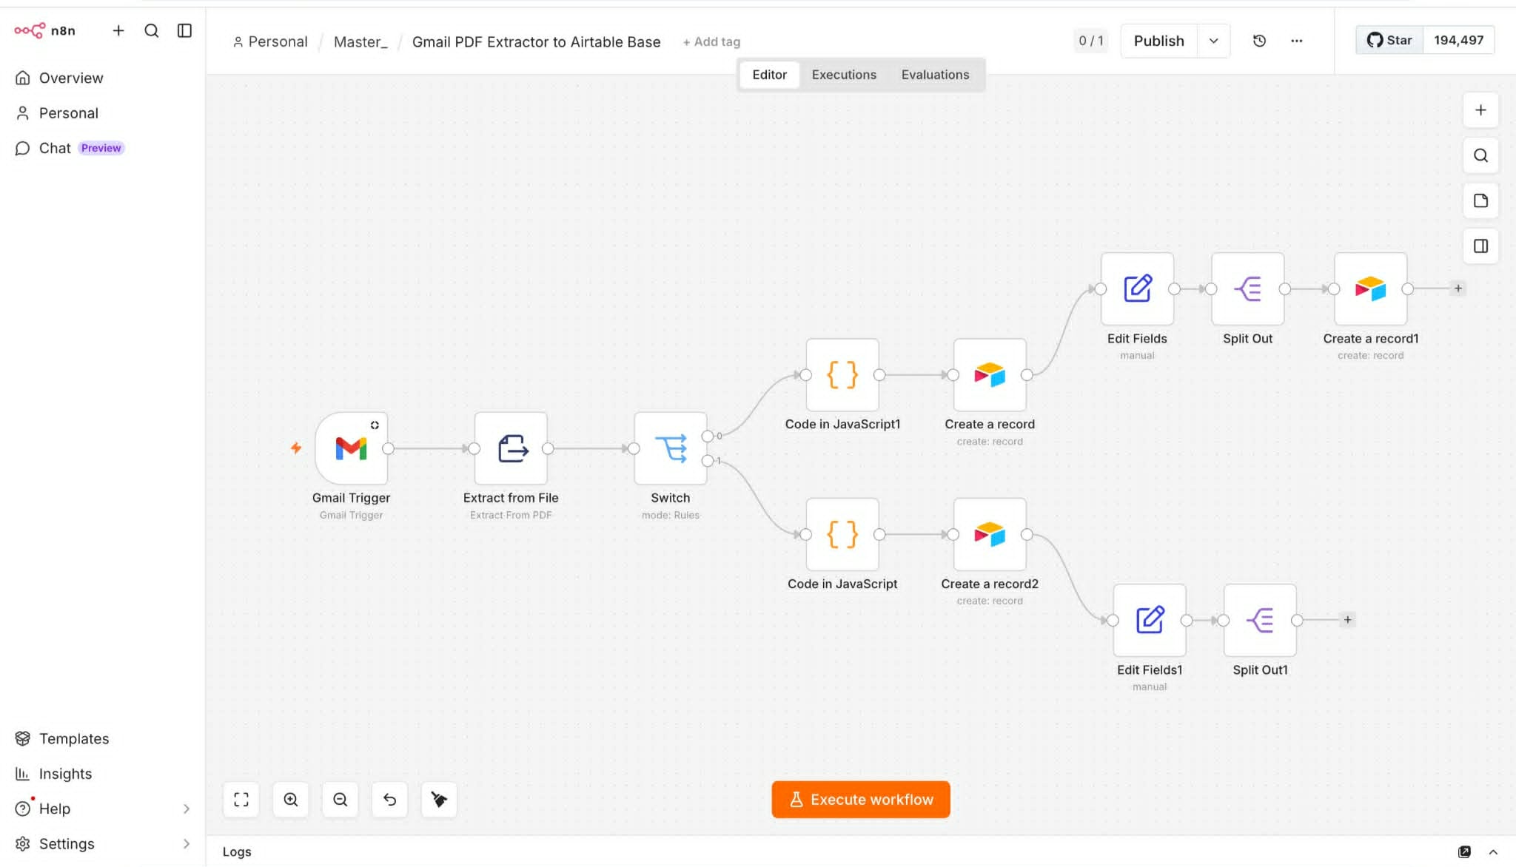
Task: Expand the Settings submenu arrow
Action: pos(187,844)
